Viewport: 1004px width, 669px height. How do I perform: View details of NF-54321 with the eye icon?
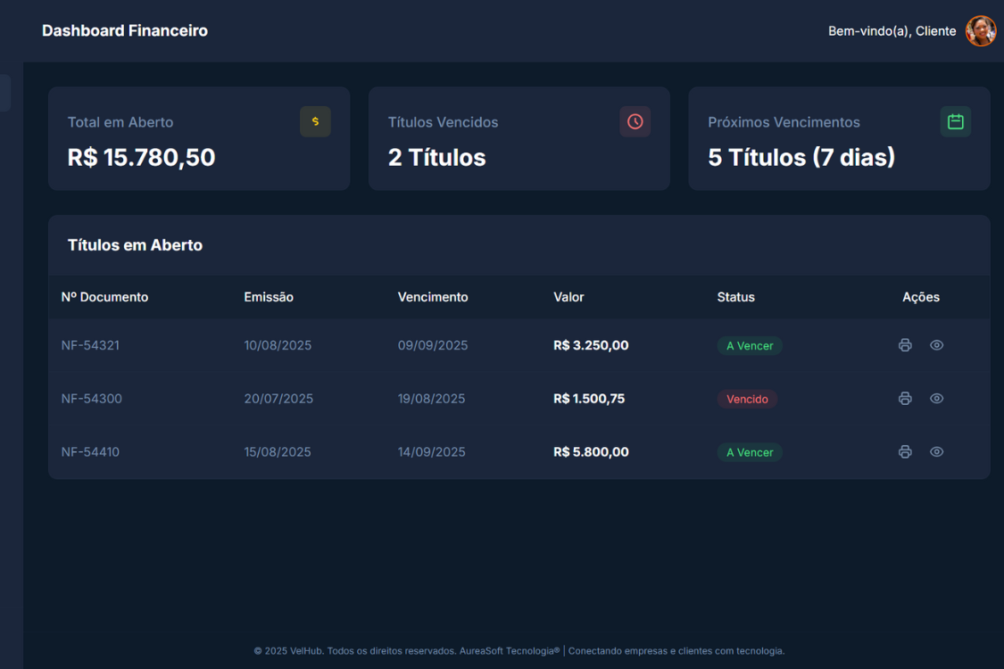[x=936, y=345]
